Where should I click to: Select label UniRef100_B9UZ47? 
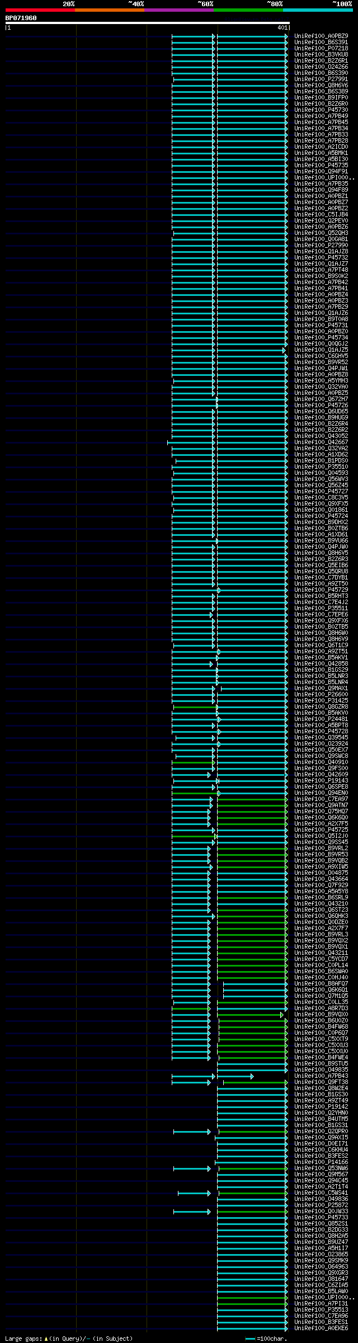321,1242
